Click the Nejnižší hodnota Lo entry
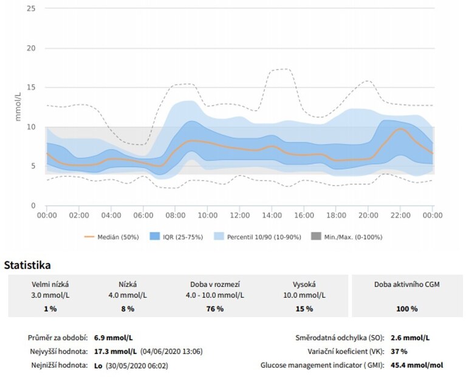 click(100, 365)
